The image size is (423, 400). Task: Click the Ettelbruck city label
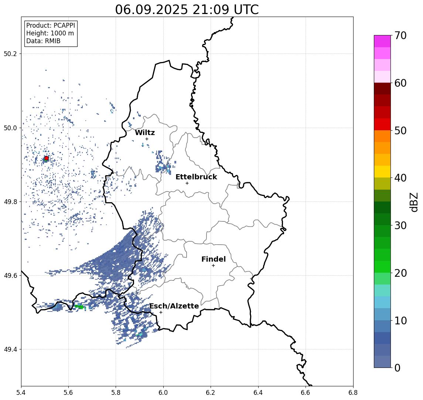pyautogui.click(x=196, y=177)
